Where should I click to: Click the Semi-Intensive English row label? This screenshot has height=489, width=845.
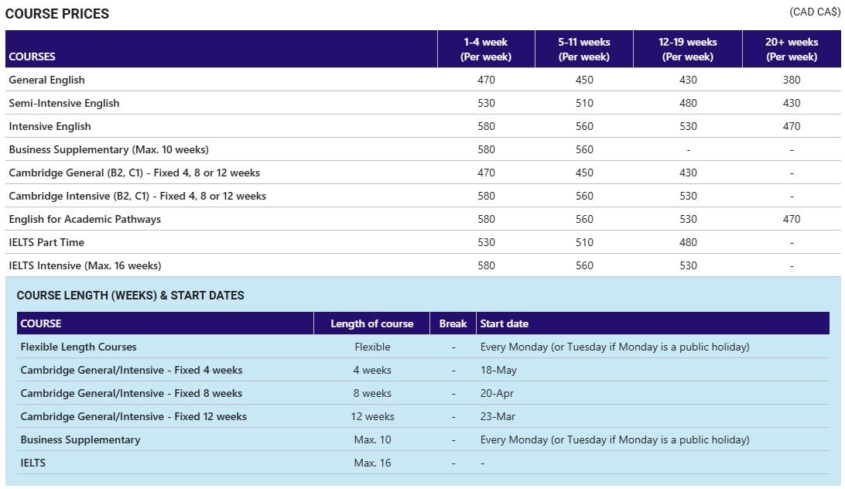tap(64, 103)
